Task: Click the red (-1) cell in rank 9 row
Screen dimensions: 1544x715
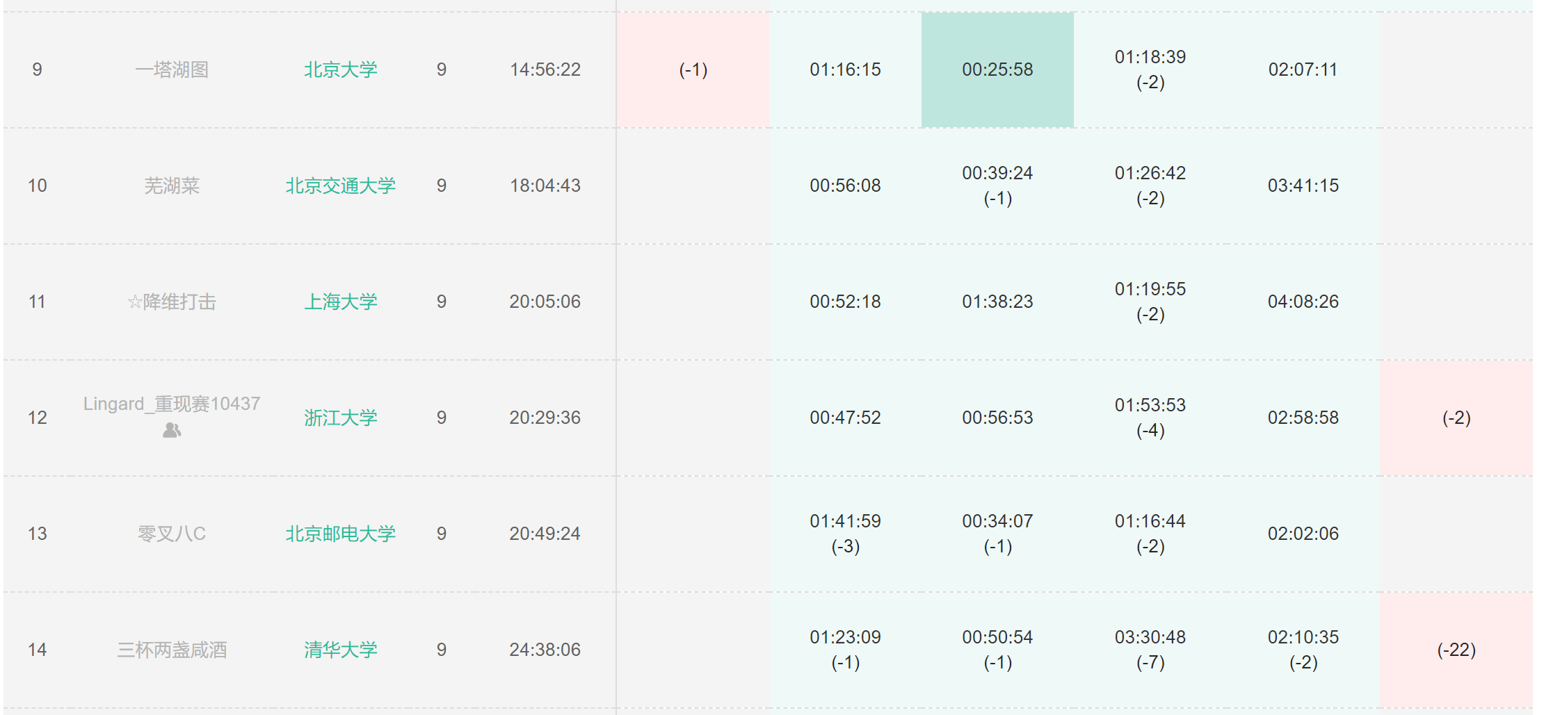Action: click(x=693, y=69)
